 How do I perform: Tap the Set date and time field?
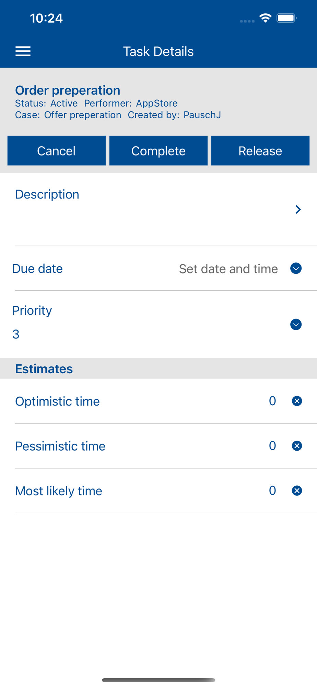point(228,269)
